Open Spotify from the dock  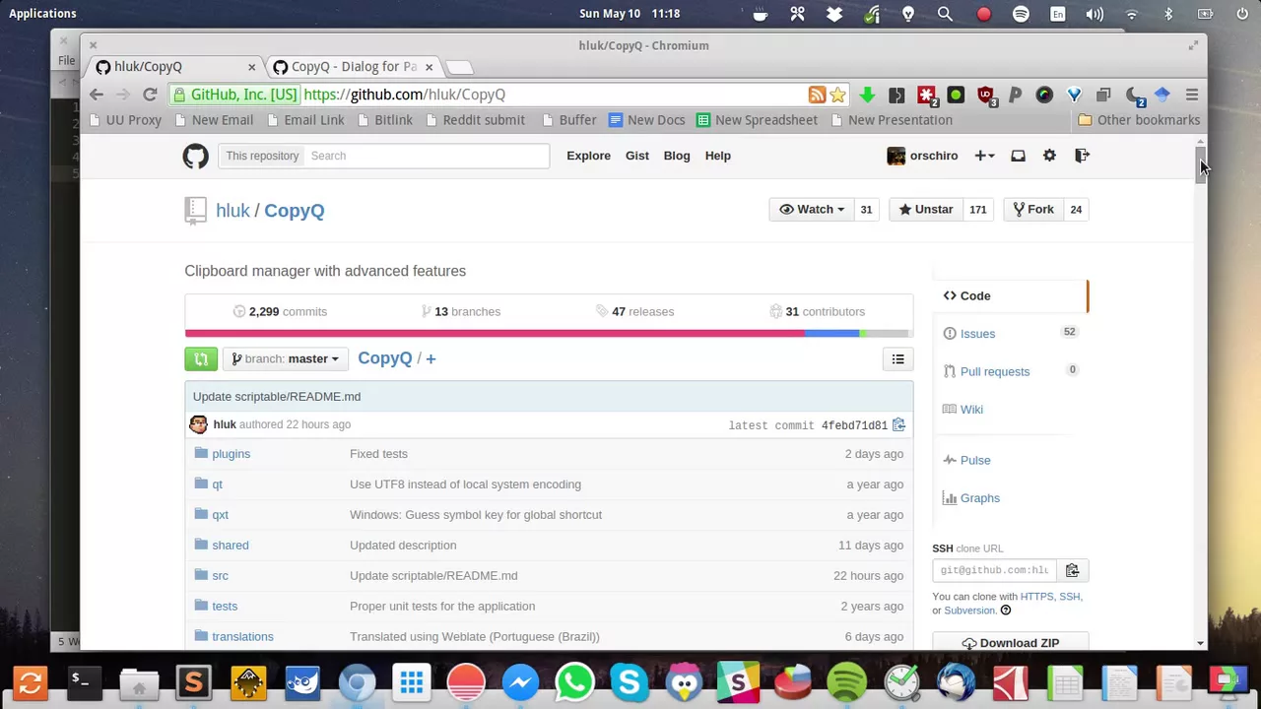point(846,681)
